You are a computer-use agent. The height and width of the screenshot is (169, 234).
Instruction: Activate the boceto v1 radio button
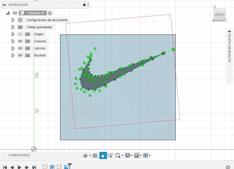click(50, 13)
